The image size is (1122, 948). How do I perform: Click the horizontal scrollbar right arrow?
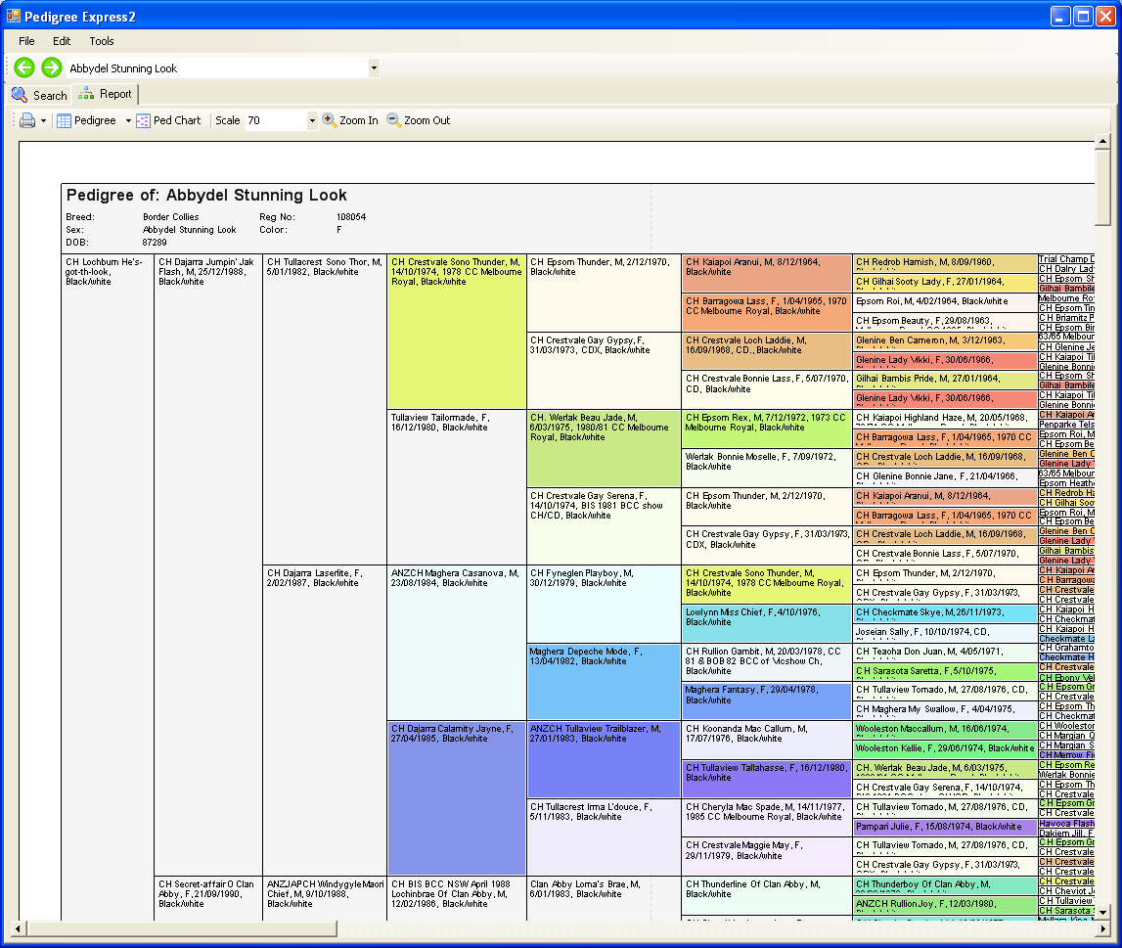pos(1102,928)
